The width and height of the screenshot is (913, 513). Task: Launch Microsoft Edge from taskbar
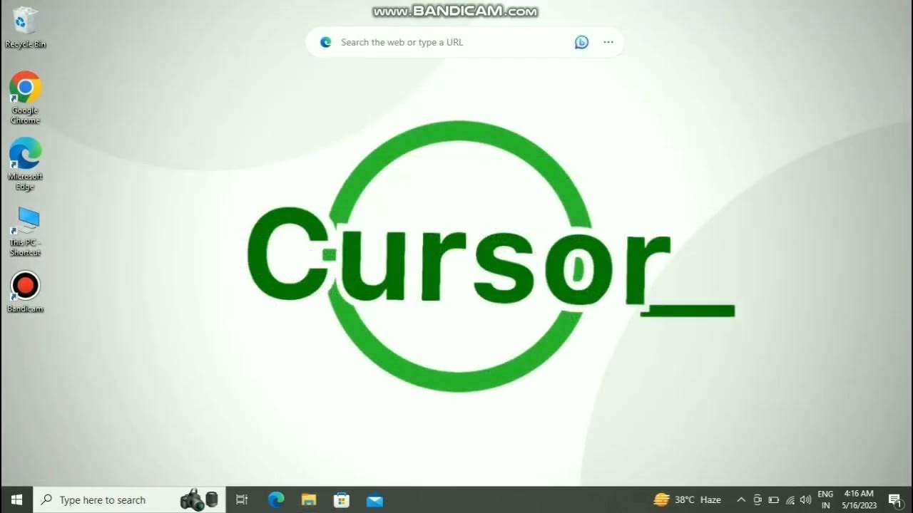(276, 499)
